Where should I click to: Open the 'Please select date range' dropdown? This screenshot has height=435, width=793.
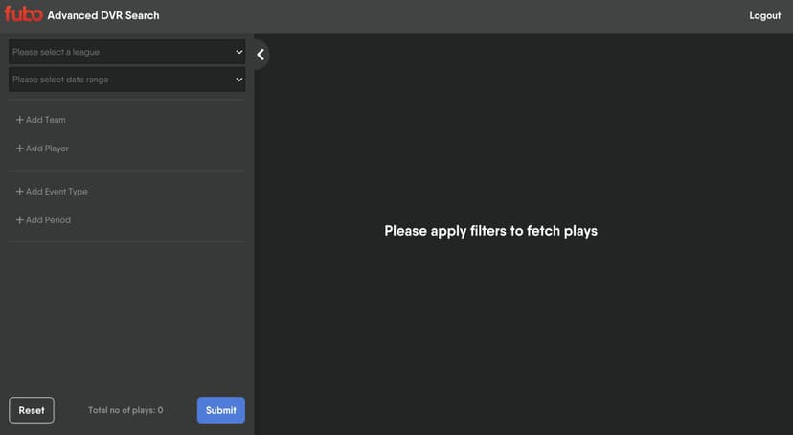click(127, 80)
